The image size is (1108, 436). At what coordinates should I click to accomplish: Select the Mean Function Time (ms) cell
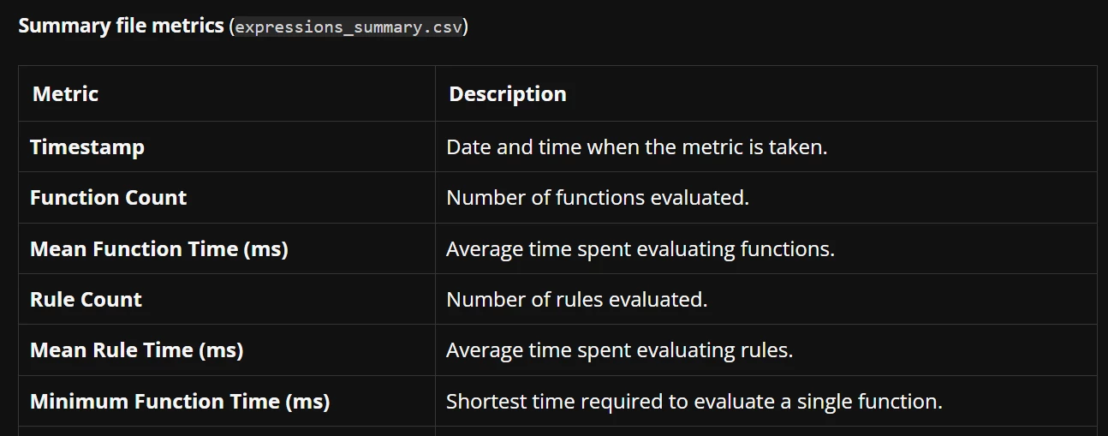[x=227, y=248]
